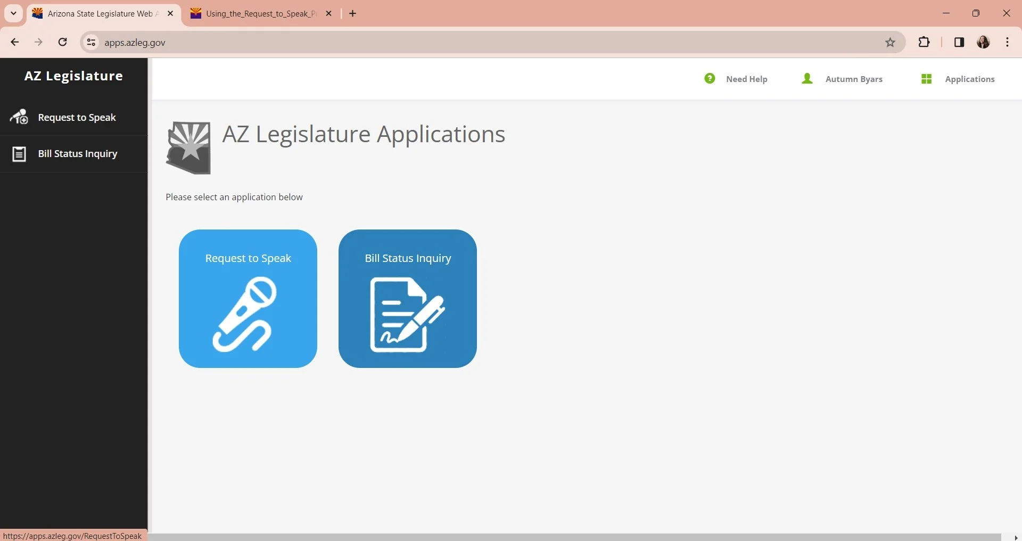This screenshot has width=1022, height=541.
Task: View site information icon in address bar
Action: click(91, 43)
